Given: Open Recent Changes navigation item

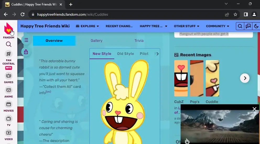Looking at the screenshot, I should (x=119, y=26).
